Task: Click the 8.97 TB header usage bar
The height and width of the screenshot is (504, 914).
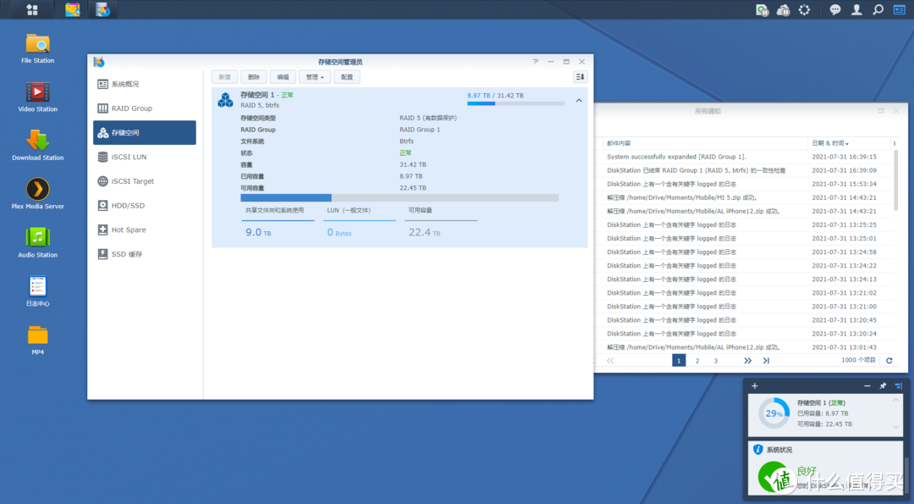Action: (515, 103)
